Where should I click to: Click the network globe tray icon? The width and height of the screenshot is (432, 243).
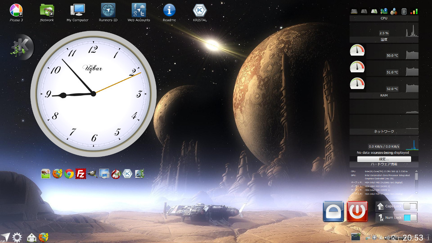coord(368,238)
